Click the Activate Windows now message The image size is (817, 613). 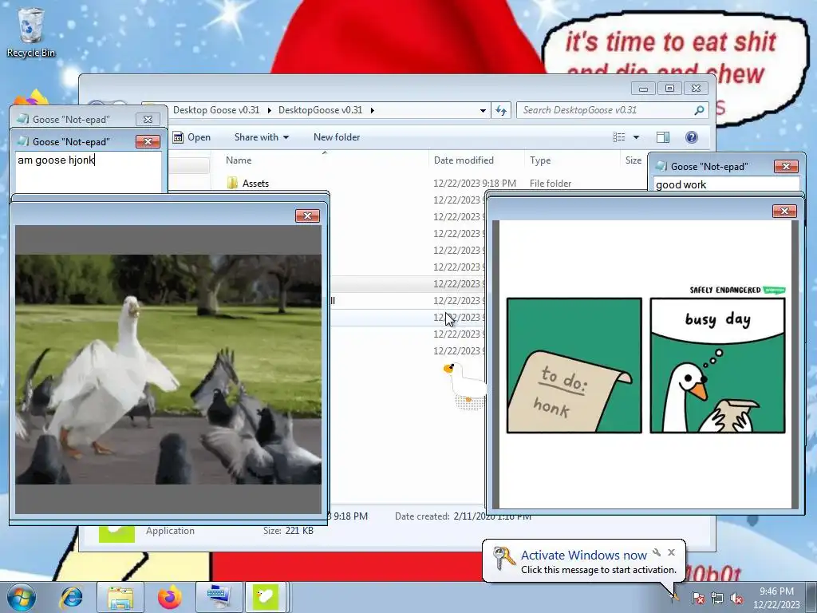pyautogui.click(x=583, y=555)
